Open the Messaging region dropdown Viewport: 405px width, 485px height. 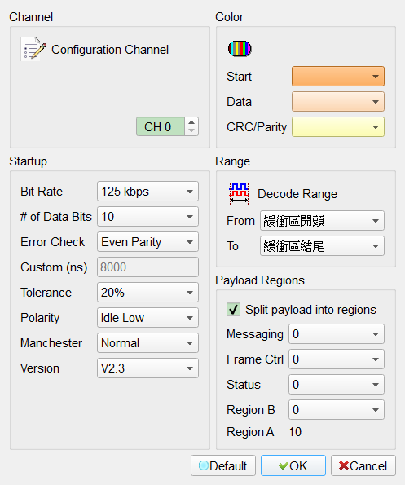(x=337, y=334)
